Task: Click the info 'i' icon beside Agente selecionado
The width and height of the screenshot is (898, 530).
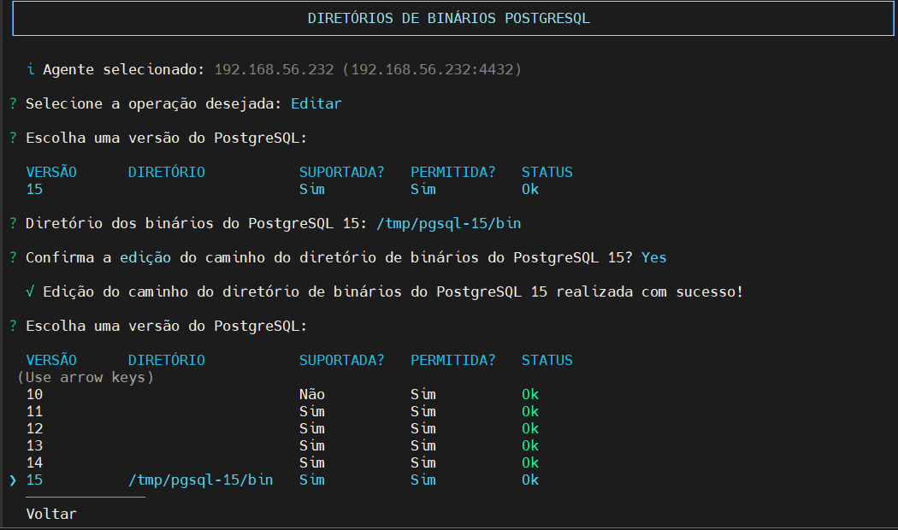Action: (30, 69)
